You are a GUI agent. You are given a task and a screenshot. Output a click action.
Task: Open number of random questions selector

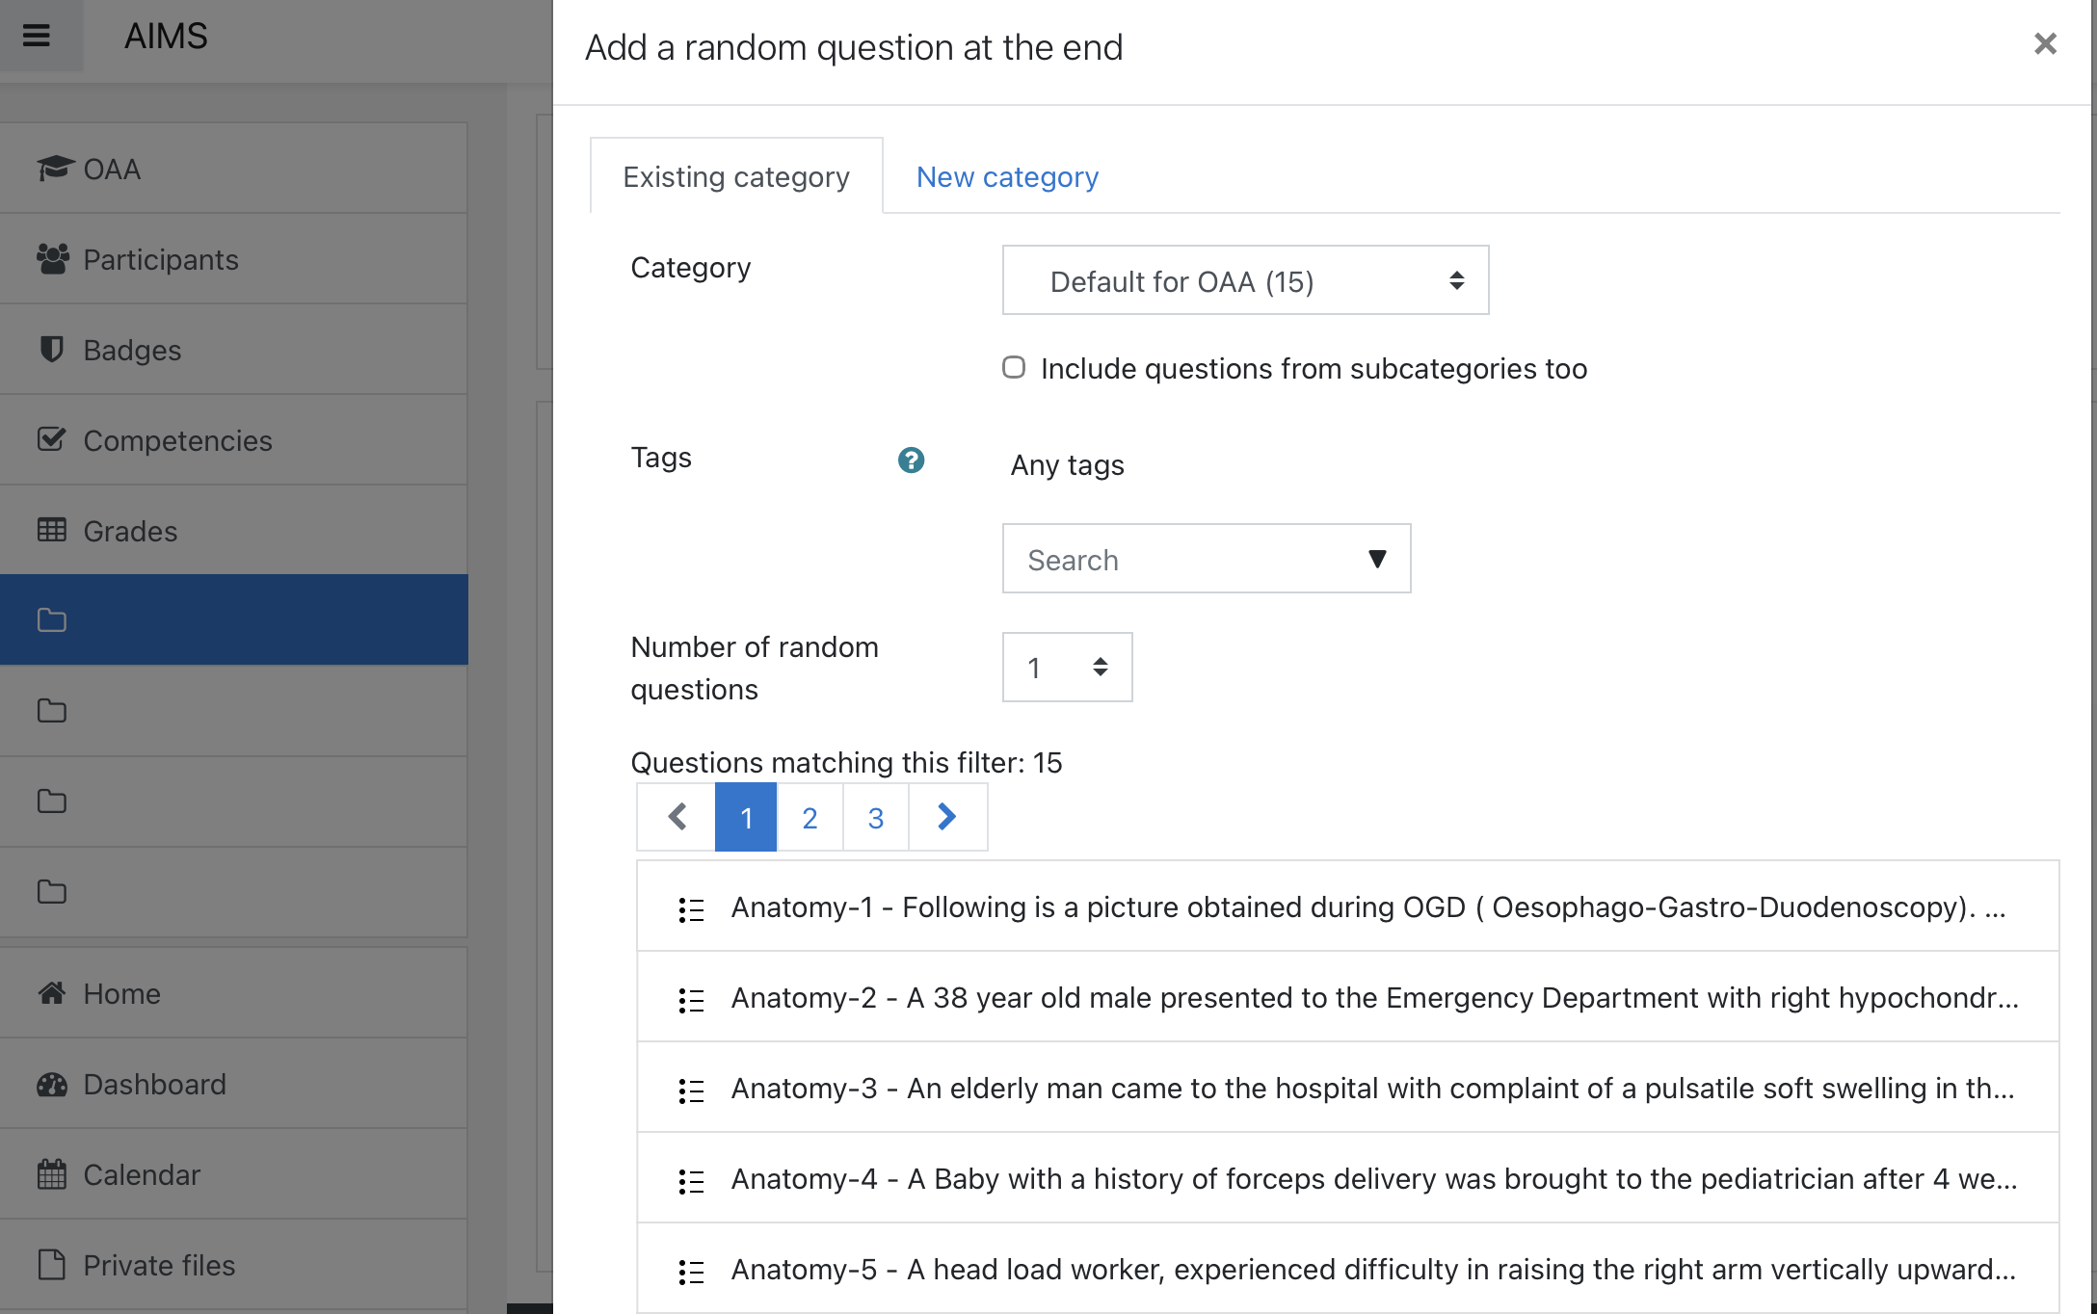1067,667
